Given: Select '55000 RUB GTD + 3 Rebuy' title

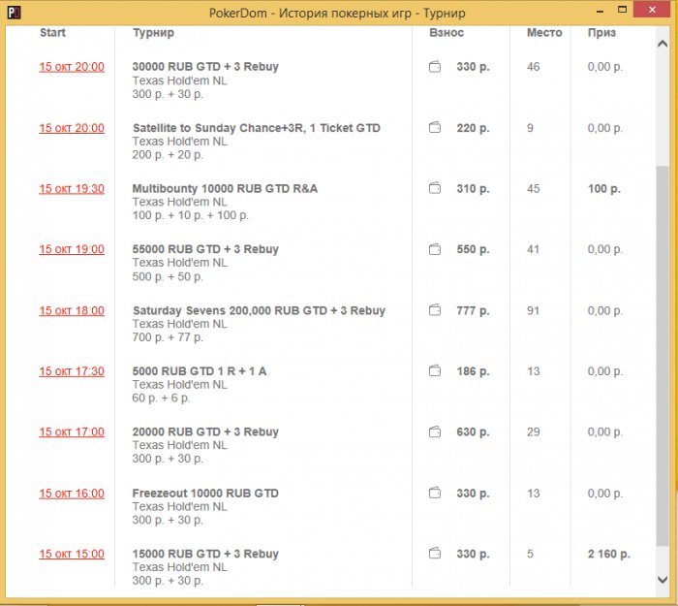Looking at the screenshot, I should 205,249.
